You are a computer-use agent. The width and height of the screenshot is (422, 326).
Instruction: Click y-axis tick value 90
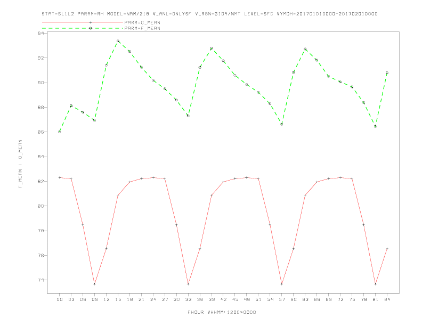tap(41, 83)
